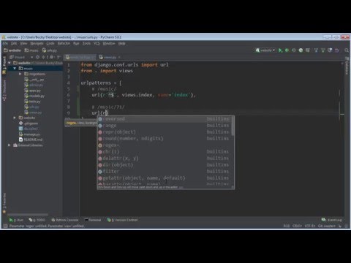Click website breadcrumb in navigation bar
The width and height of the screenshot is (351, 263).
(x=12, y=50)
